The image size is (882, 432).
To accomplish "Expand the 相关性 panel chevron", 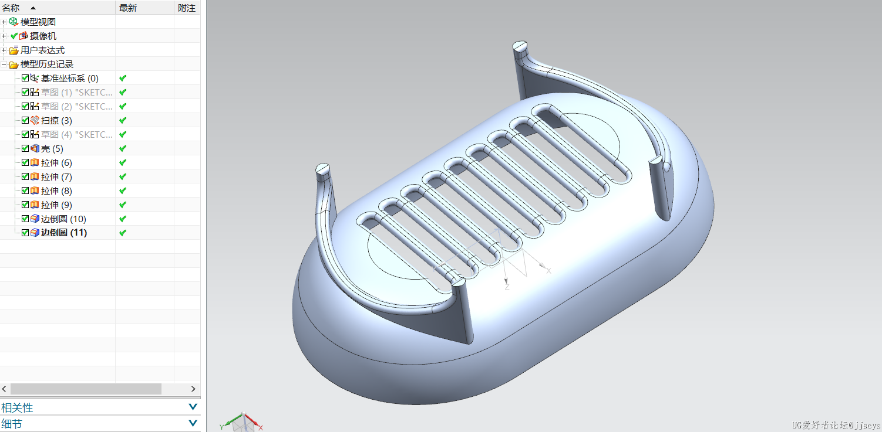I will [x=193, y=407].
